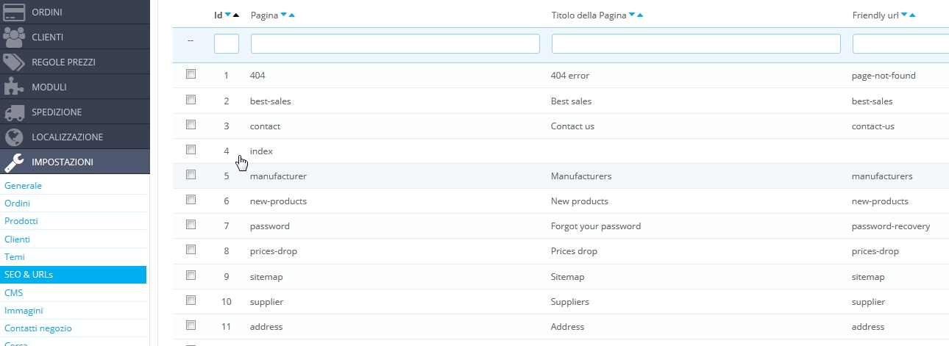Click the Clienti people icon
949x346 pixels.
click(x=14, y=37)
